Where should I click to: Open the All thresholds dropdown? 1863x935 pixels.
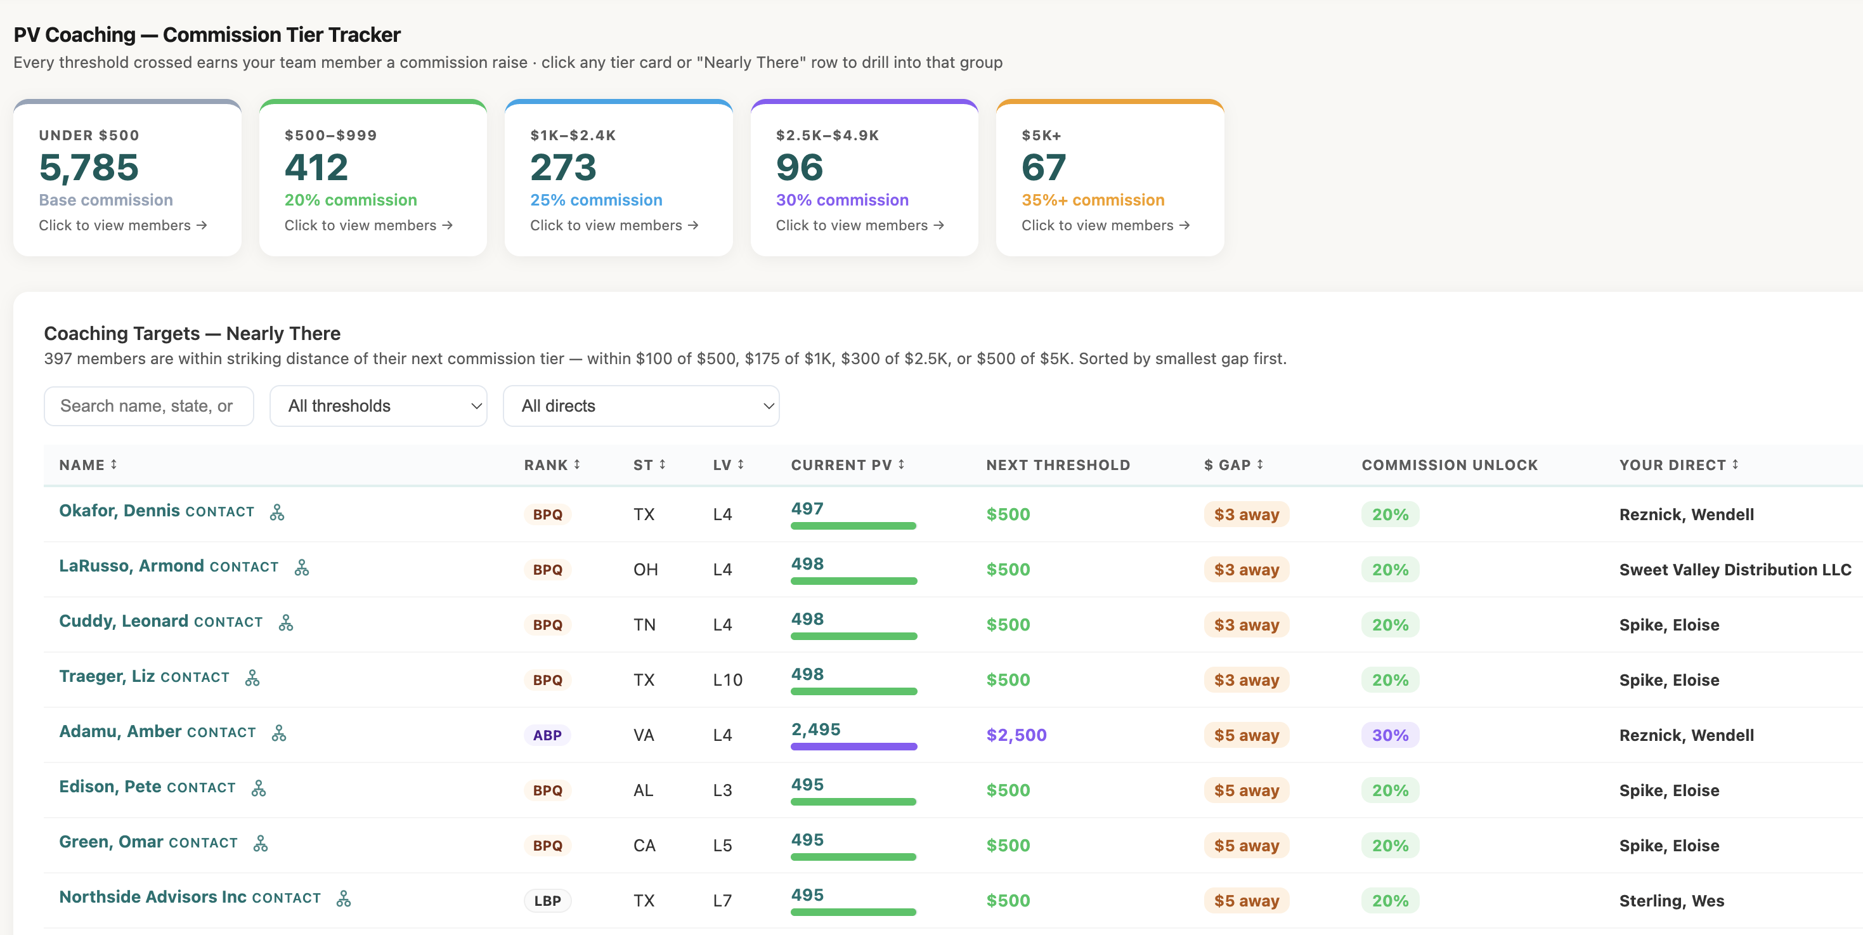click(378, 406)
